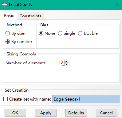Click the By number label text

click(22, 42)
